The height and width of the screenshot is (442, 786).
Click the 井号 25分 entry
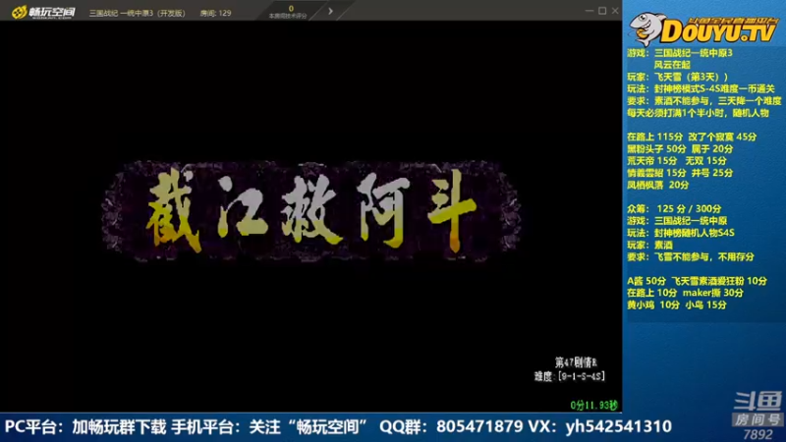712,173
